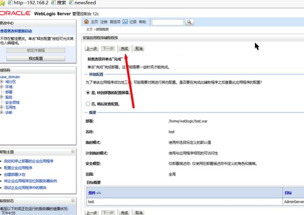This screenshot has width=304, height=215.
Task: Open 查看更改和重新启动 link
Action: 16,31
